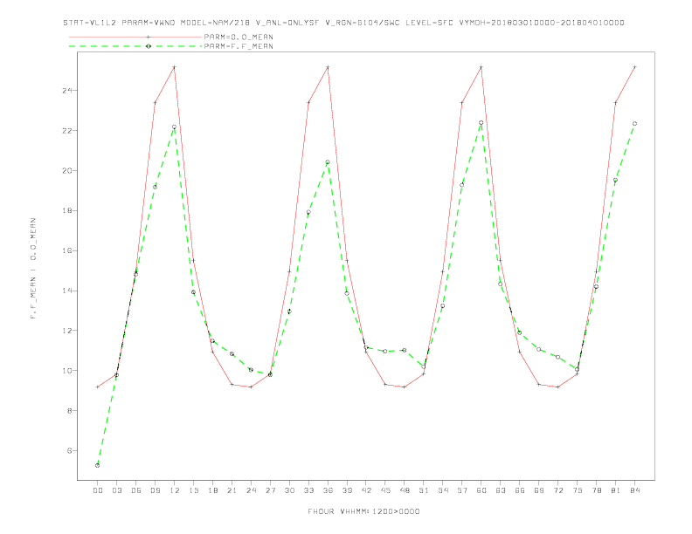Image resolution: width=692 pixels, height=534 pixels.
Task: Click x-axis tick label 75
Action: [578, 490]
